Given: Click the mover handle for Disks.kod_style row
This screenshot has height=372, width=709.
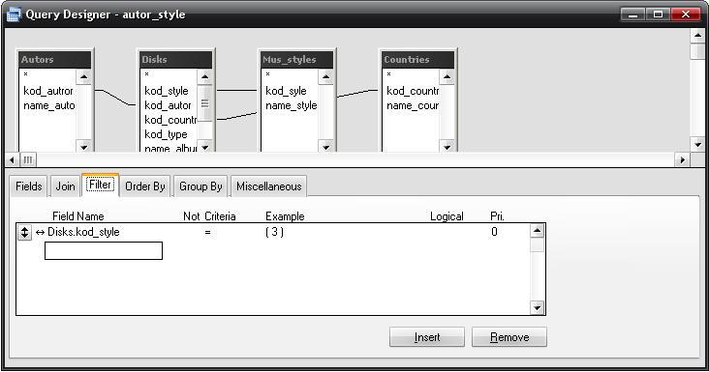Looking at the screenshot, I should tap(24, 233).
